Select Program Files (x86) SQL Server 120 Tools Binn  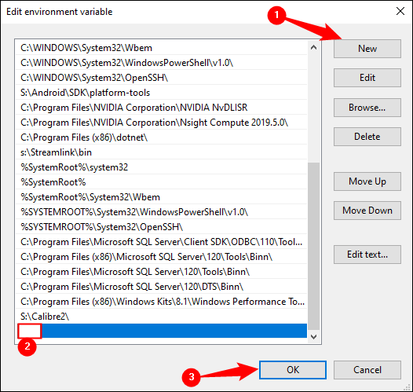click(161, 257)
